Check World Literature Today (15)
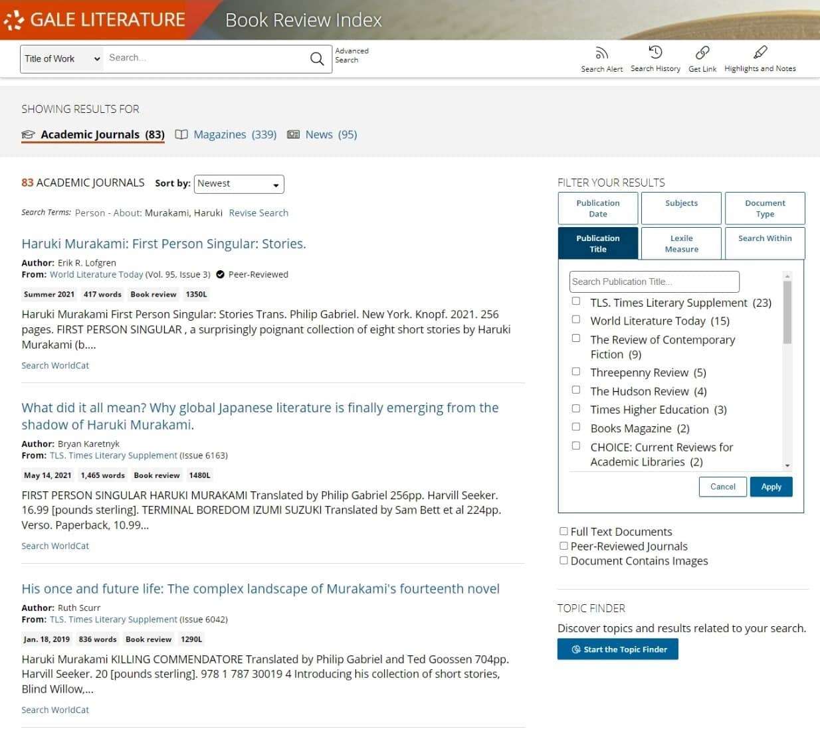The height and width of the screenshot is (737, 820). click(x=576, y=320)
